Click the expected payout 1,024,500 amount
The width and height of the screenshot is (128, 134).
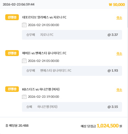point(107,126)
